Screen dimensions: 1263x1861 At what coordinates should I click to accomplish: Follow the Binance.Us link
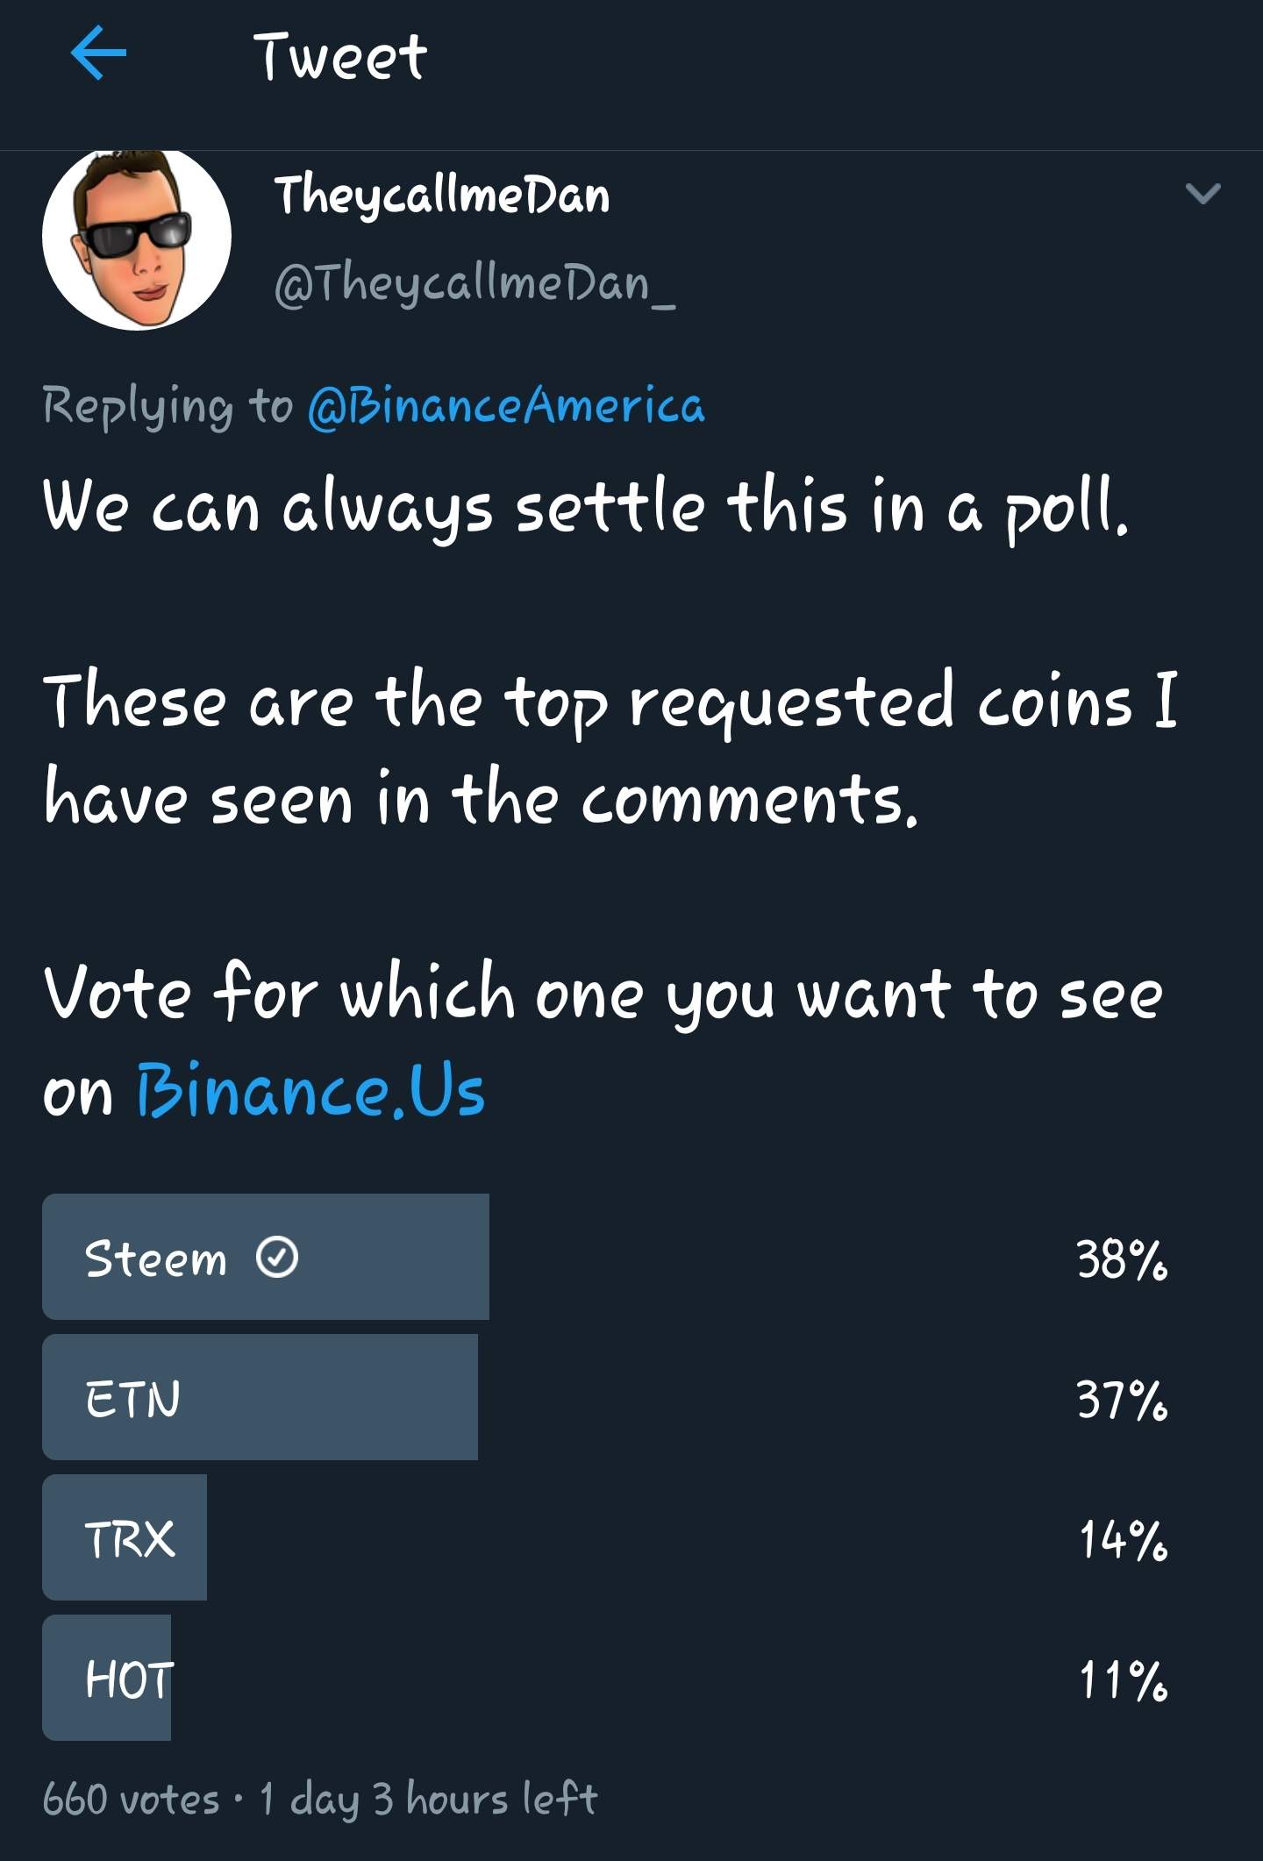pyautogui.click(x=310, y=1091)
